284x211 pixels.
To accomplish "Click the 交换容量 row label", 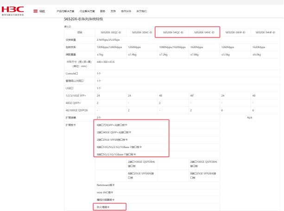I will [72, 40].
